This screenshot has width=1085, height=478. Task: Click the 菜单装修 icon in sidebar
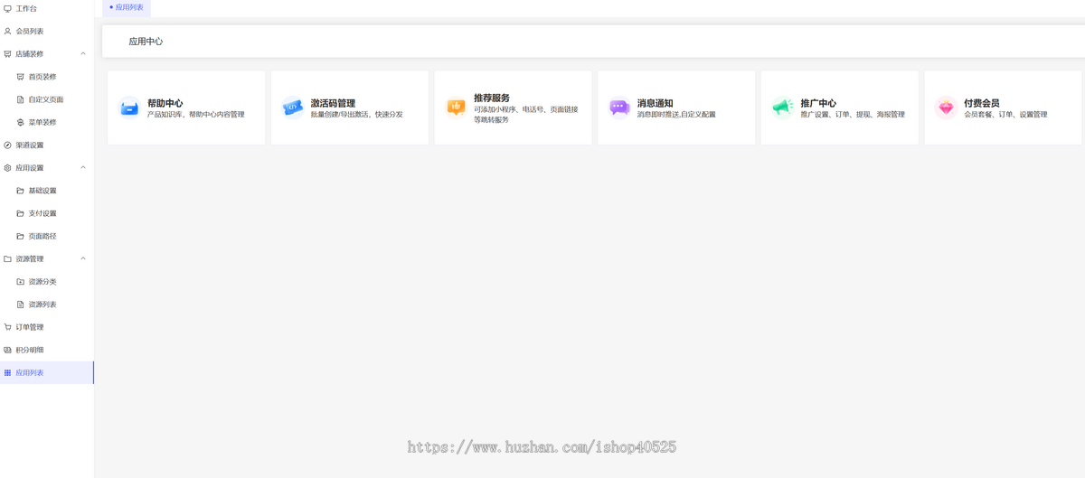click(x=21, y=122)
